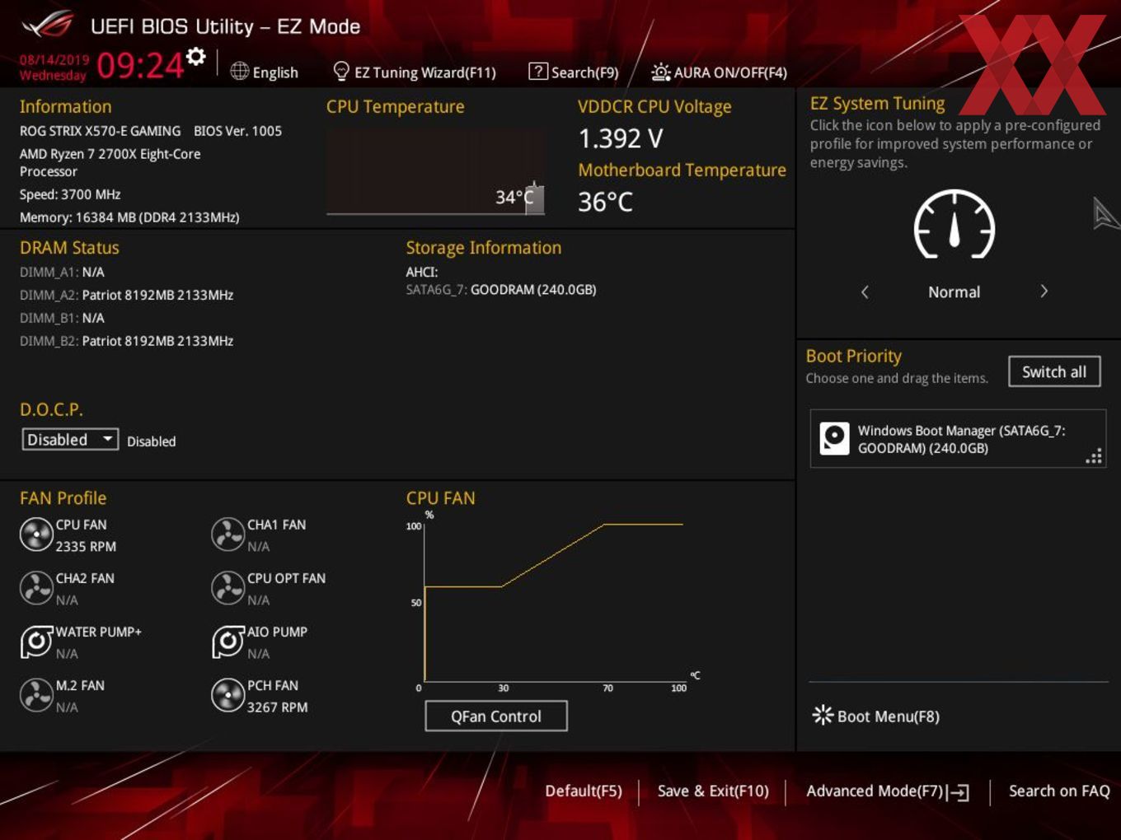
Task: Click the boot item drag handle dots
Action: [1094, 456]
